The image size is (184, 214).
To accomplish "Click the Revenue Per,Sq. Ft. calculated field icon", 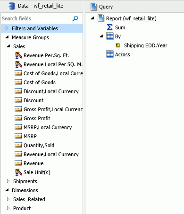I will click(x=18, y=55).
